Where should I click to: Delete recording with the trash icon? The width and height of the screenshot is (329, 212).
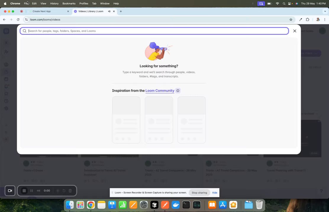pos(70,191)
